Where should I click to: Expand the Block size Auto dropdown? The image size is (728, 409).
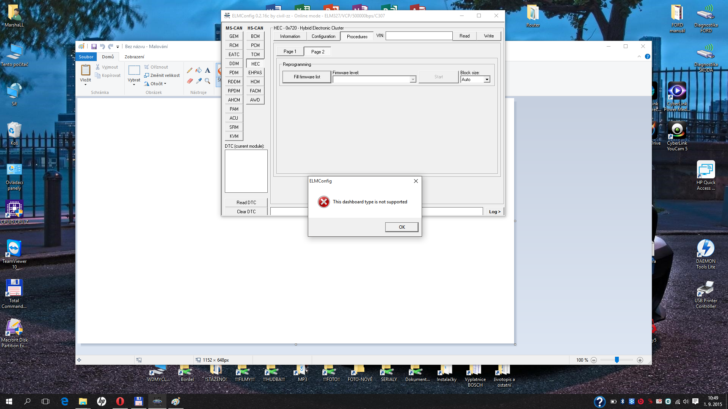487,80
